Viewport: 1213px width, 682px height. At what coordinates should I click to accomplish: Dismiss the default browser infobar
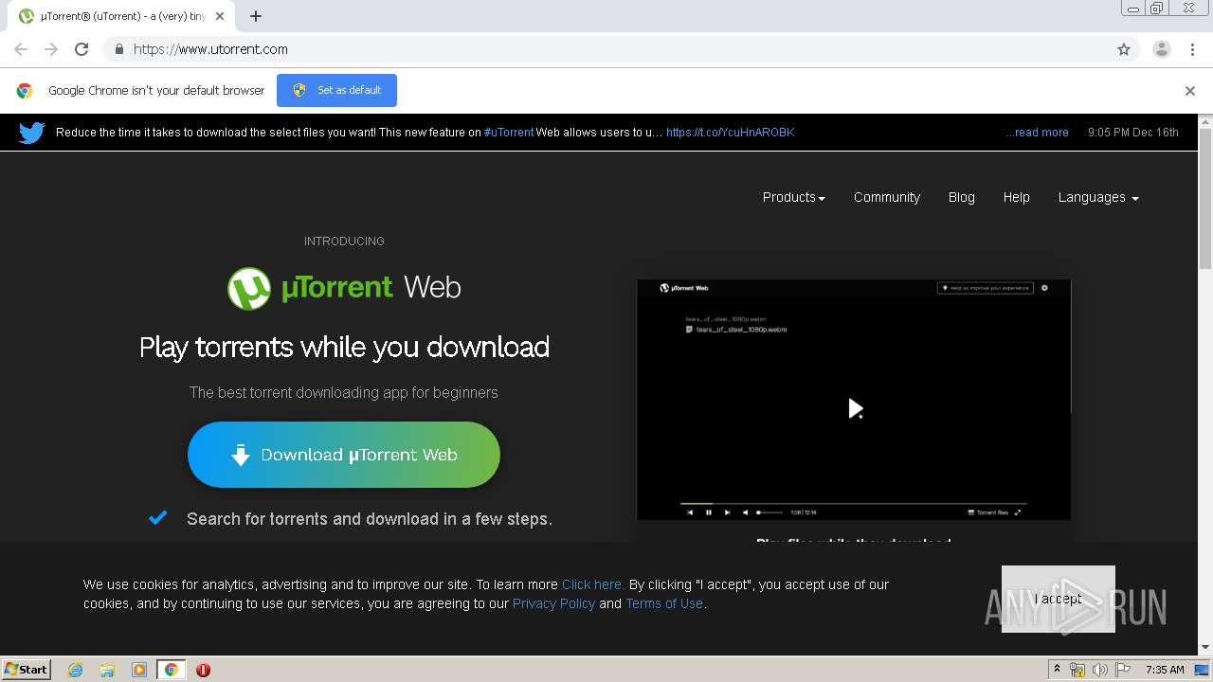[1190, 91]
